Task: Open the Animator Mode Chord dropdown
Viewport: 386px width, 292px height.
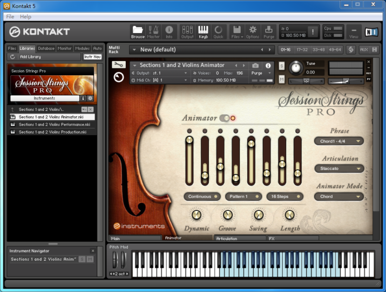Action: (x=338, y=196)
